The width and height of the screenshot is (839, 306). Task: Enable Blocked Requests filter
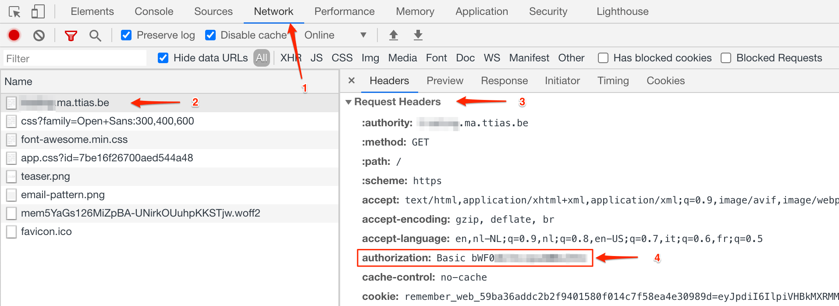coord(726,58)
